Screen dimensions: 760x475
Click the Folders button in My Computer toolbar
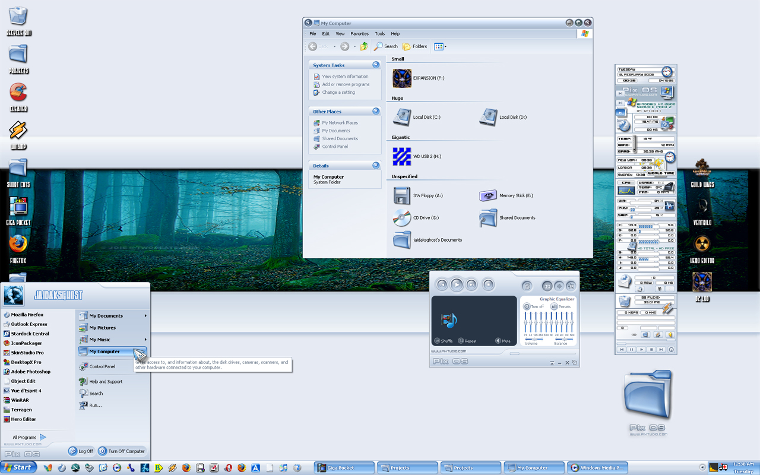click(x=415, y=46)
